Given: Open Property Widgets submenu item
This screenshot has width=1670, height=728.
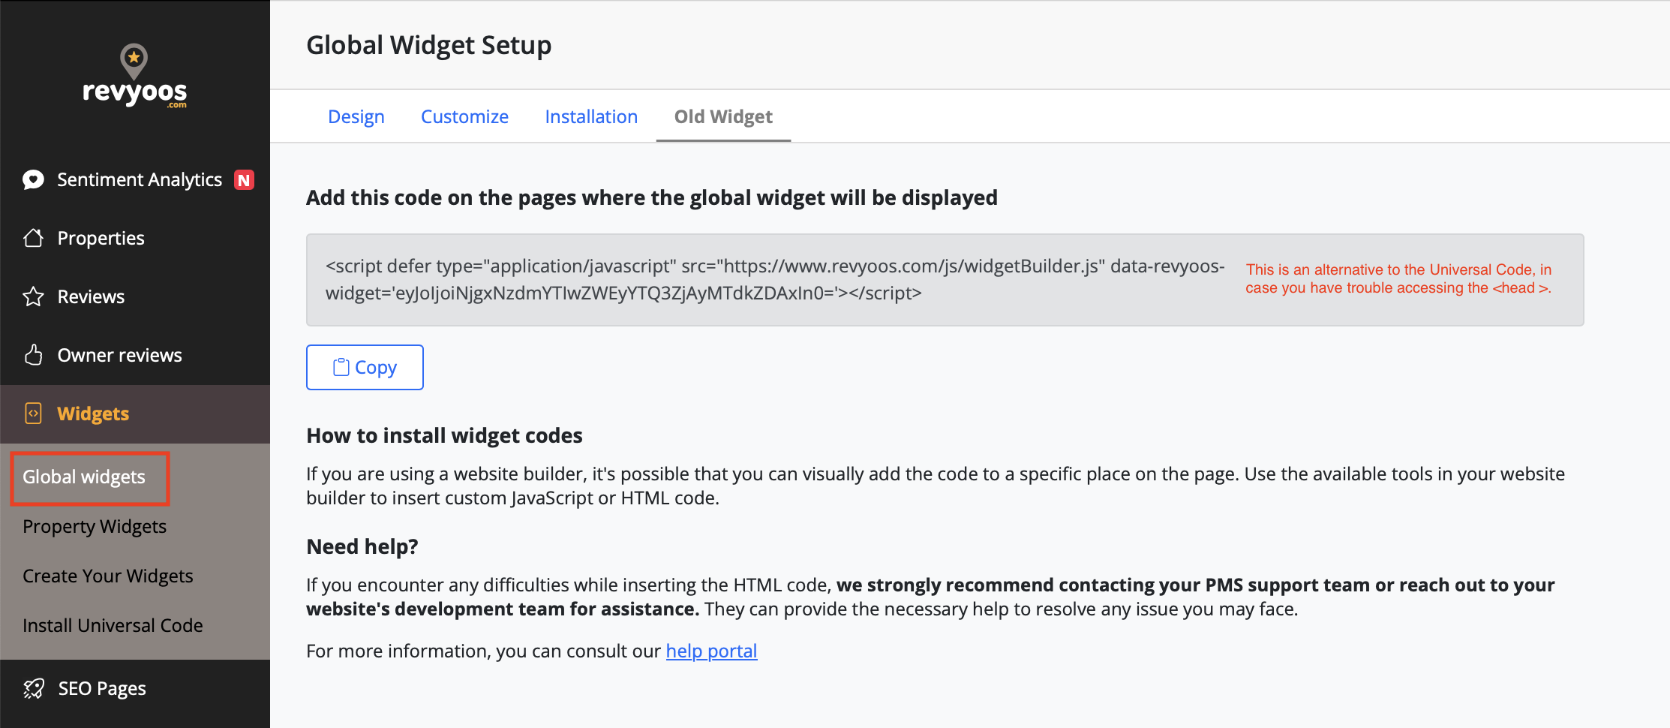Looking at the screenshot, I should [x=95, y=527].
